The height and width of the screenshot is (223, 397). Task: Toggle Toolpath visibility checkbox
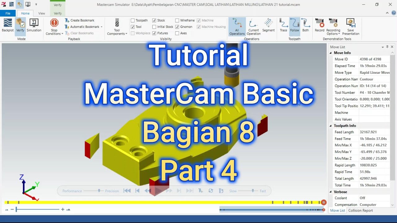133,20
